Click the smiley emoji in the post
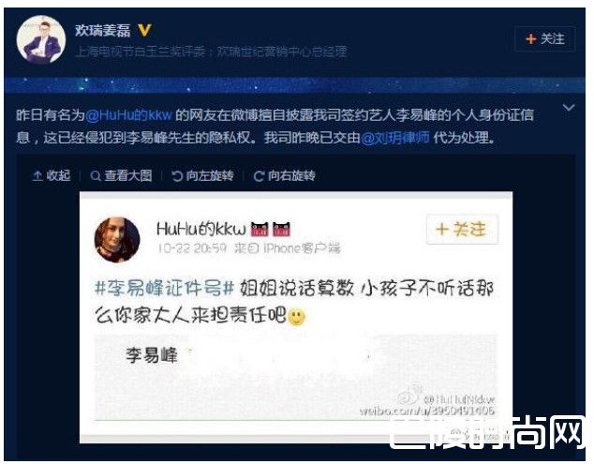Screen dimensions: 594x464 [x=296, y=317]
